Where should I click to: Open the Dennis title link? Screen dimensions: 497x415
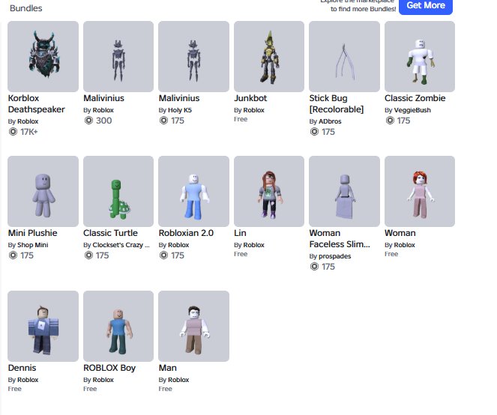tap(22, 368)
